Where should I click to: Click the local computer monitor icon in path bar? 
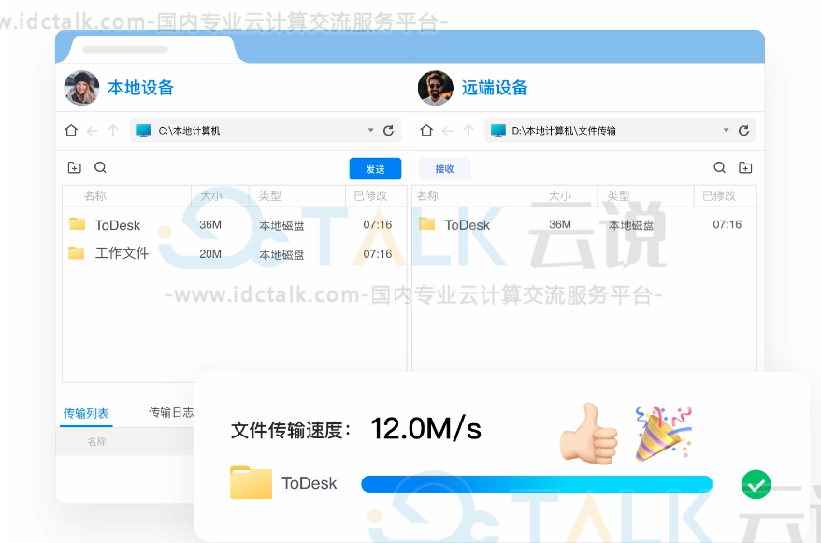point(143,130)
